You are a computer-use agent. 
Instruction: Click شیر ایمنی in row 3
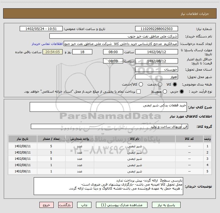point(135,159)
